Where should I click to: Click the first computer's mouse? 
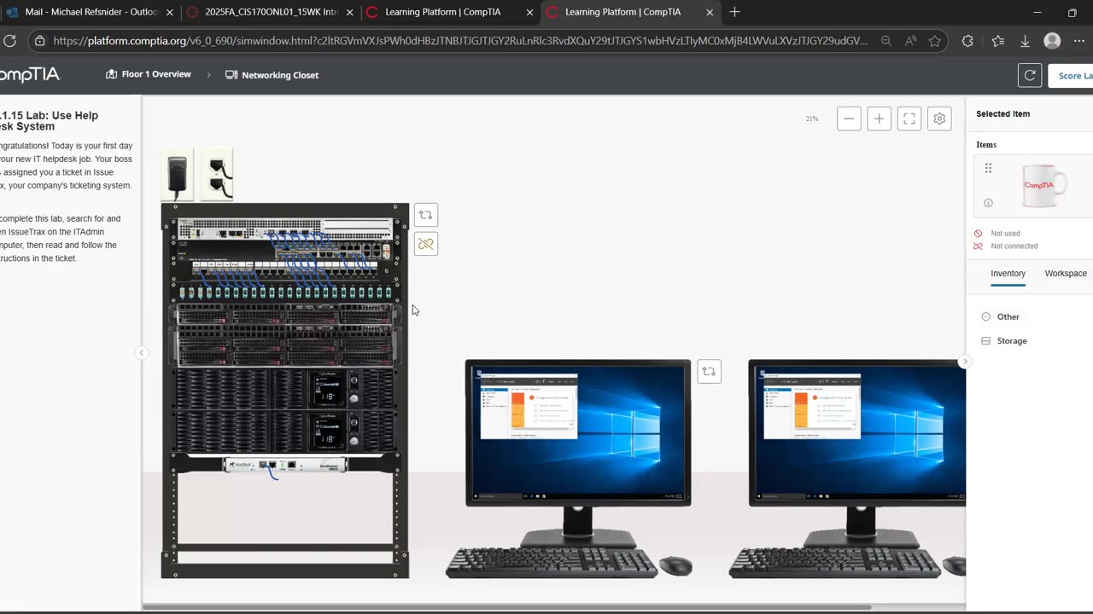[675, 565]
